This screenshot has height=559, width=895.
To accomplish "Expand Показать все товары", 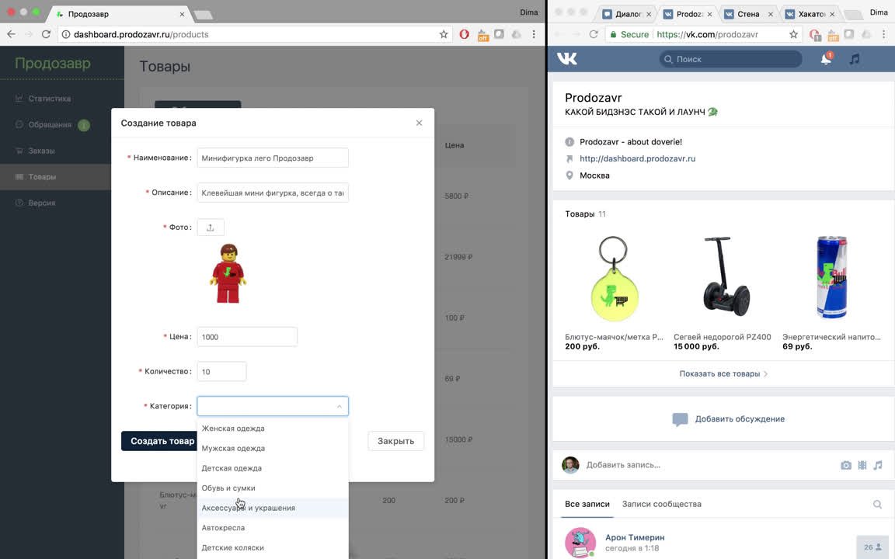I will pyautogui.click(x=723, y=373).
